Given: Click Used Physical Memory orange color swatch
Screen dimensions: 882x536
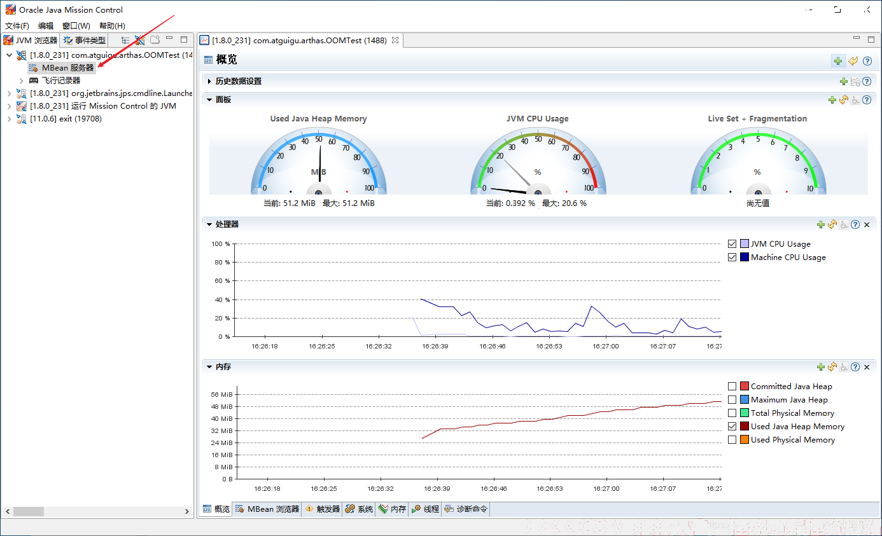Looking at the screenshot, I should [x=745, y=439].
